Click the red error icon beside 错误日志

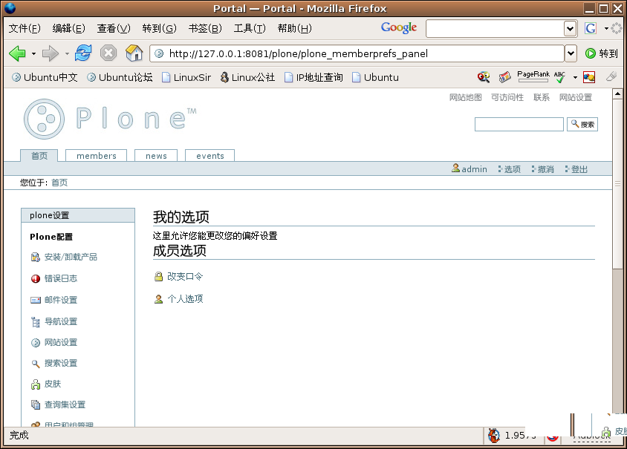[36, 278]
